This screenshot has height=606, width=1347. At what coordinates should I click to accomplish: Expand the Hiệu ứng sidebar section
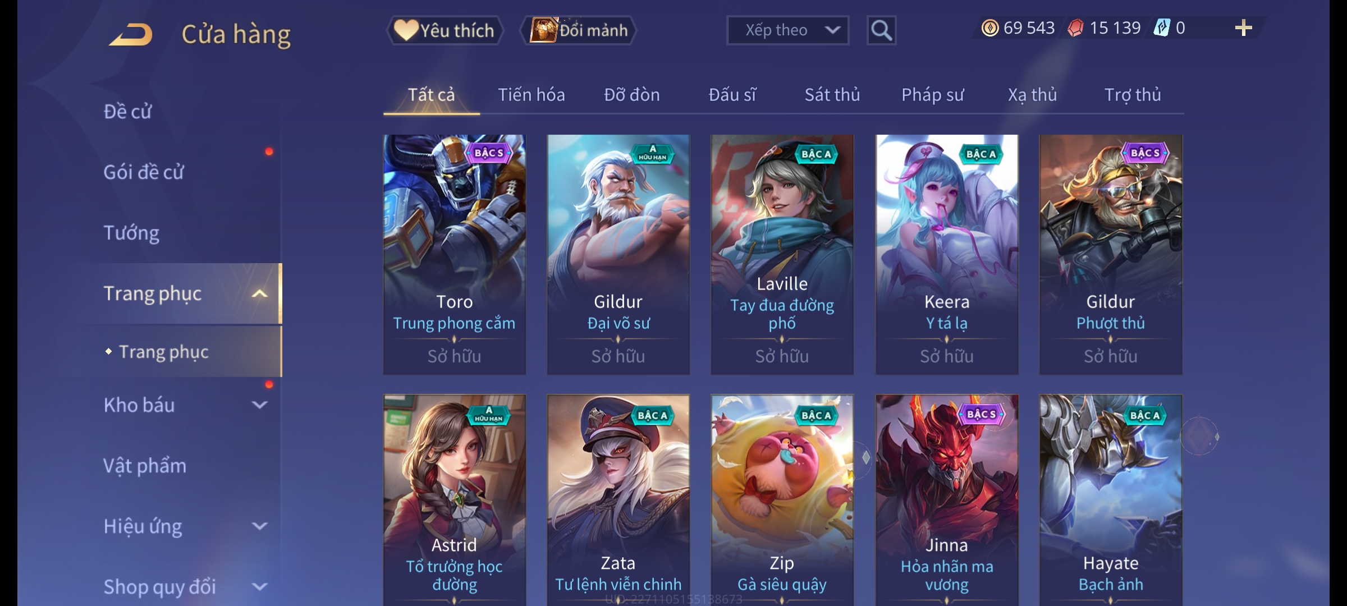pos(259,526)
